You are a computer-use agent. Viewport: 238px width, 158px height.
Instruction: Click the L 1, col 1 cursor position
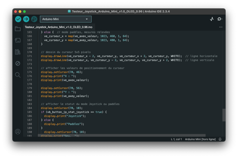coord(177,139)
